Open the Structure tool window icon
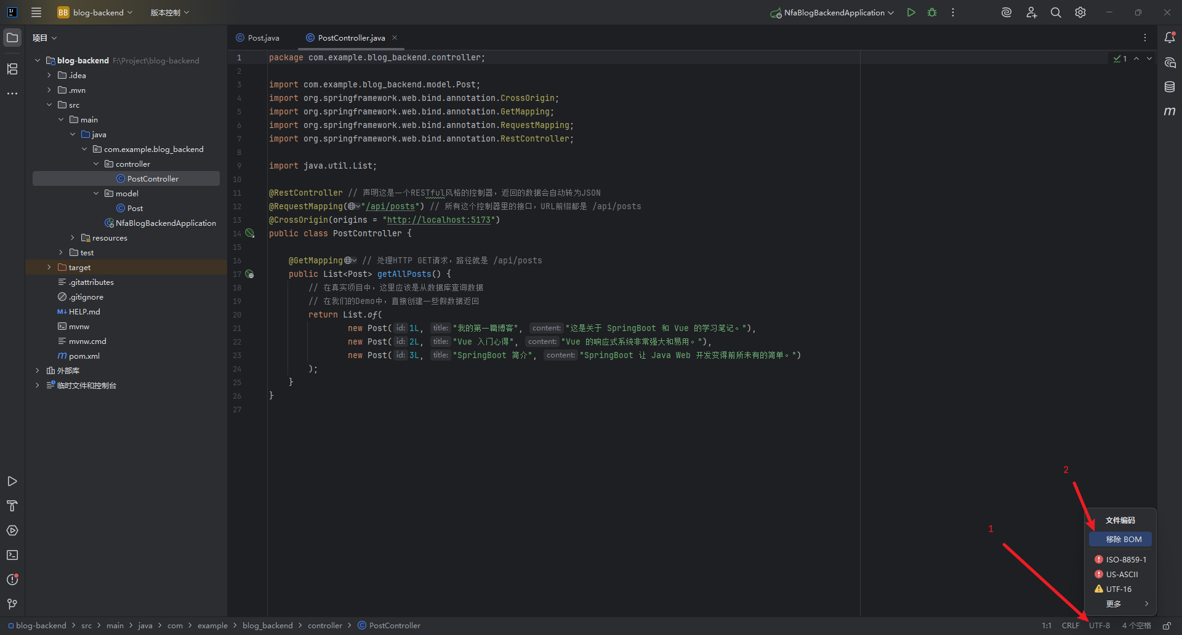Screen dimensions: 1182x635 [x=12, y=69]
